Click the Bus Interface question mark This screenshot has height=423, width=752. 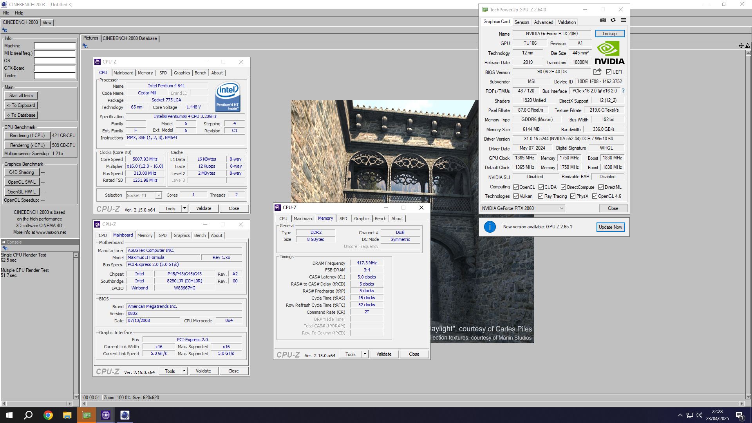pyautogui.click(x=623, y=91)
